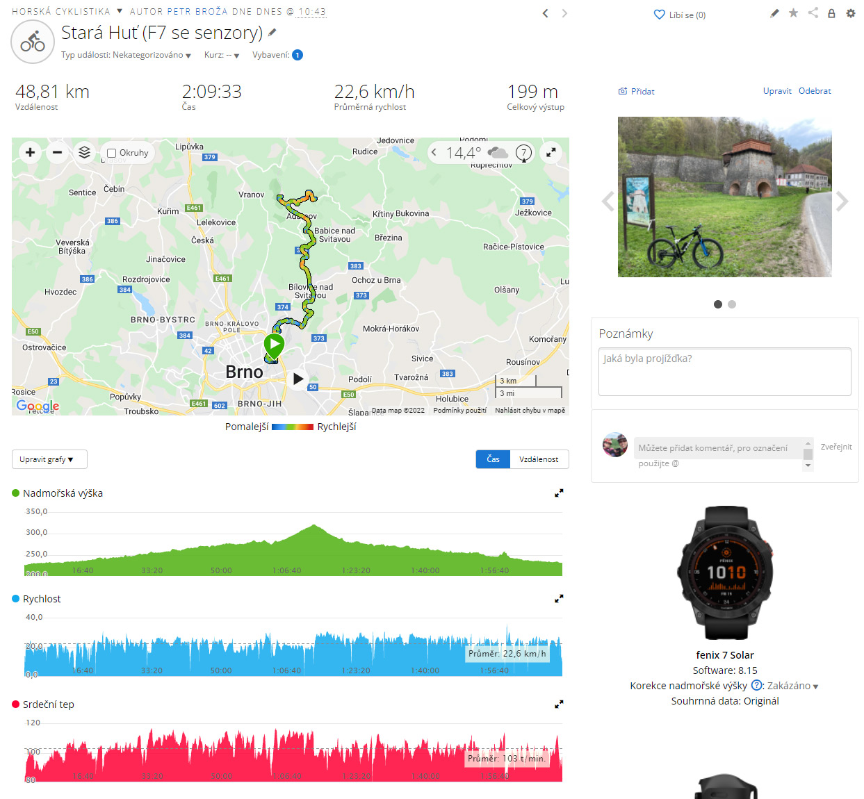Publish comment with Zveřejnit
This screenshot has width=864, height=799.
836,447
